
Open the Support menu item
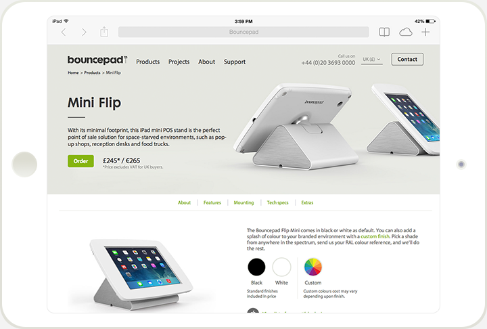[235, 62]
